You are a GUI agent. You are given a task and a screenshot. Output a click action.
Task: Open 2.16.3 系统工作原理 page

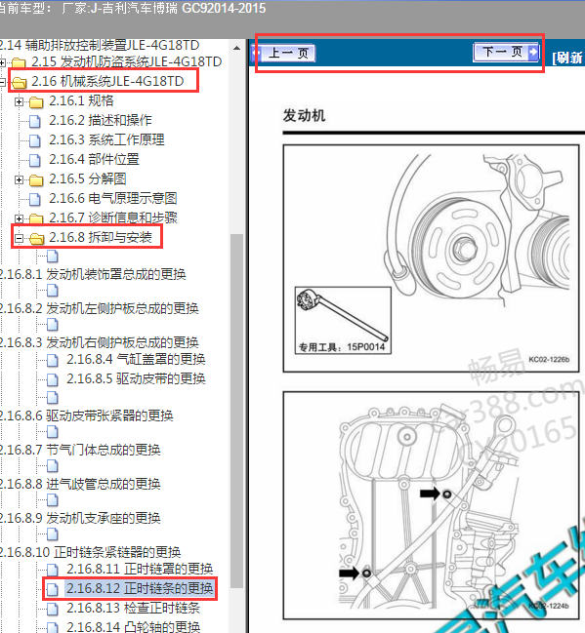click(106, 139)
